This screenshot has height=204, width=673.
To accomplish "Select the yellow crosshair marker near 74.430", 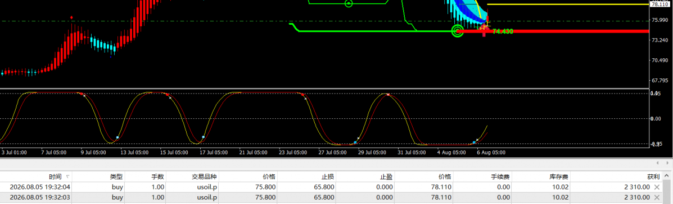I will pyautogui.click(x=485, y=27).
